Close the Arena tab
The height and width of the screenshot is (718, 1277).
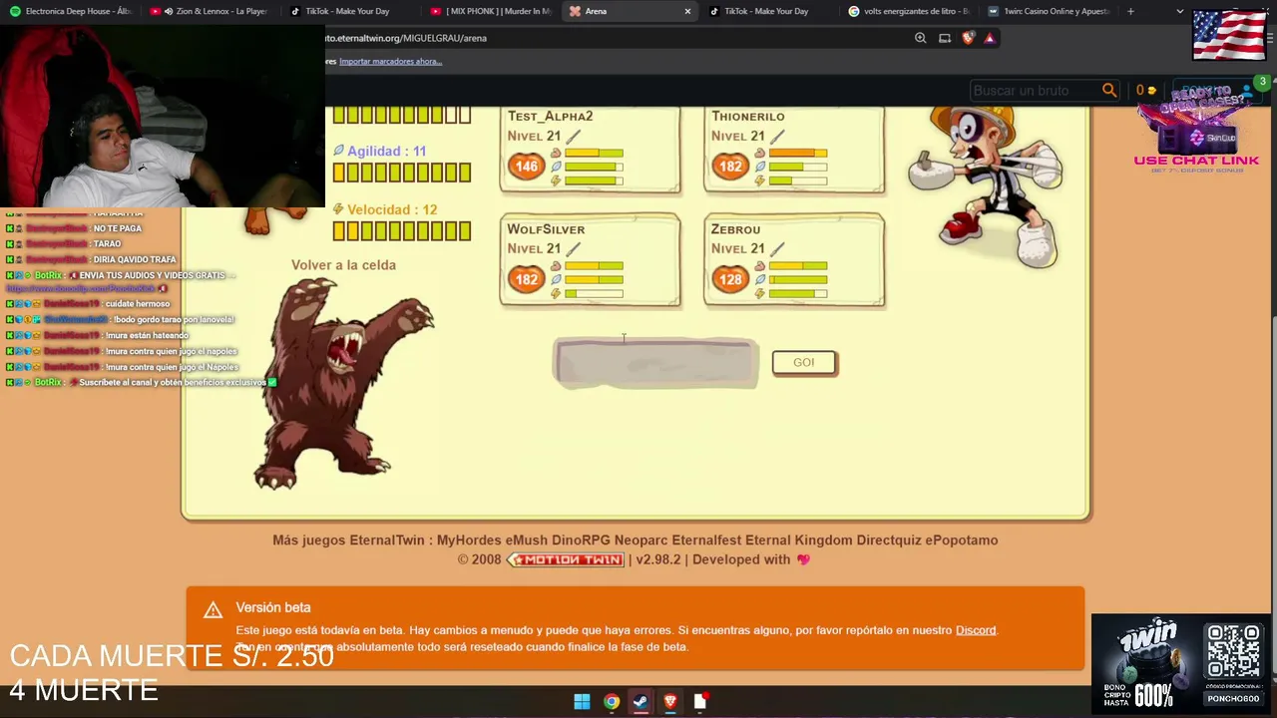(x=687, y=11)
